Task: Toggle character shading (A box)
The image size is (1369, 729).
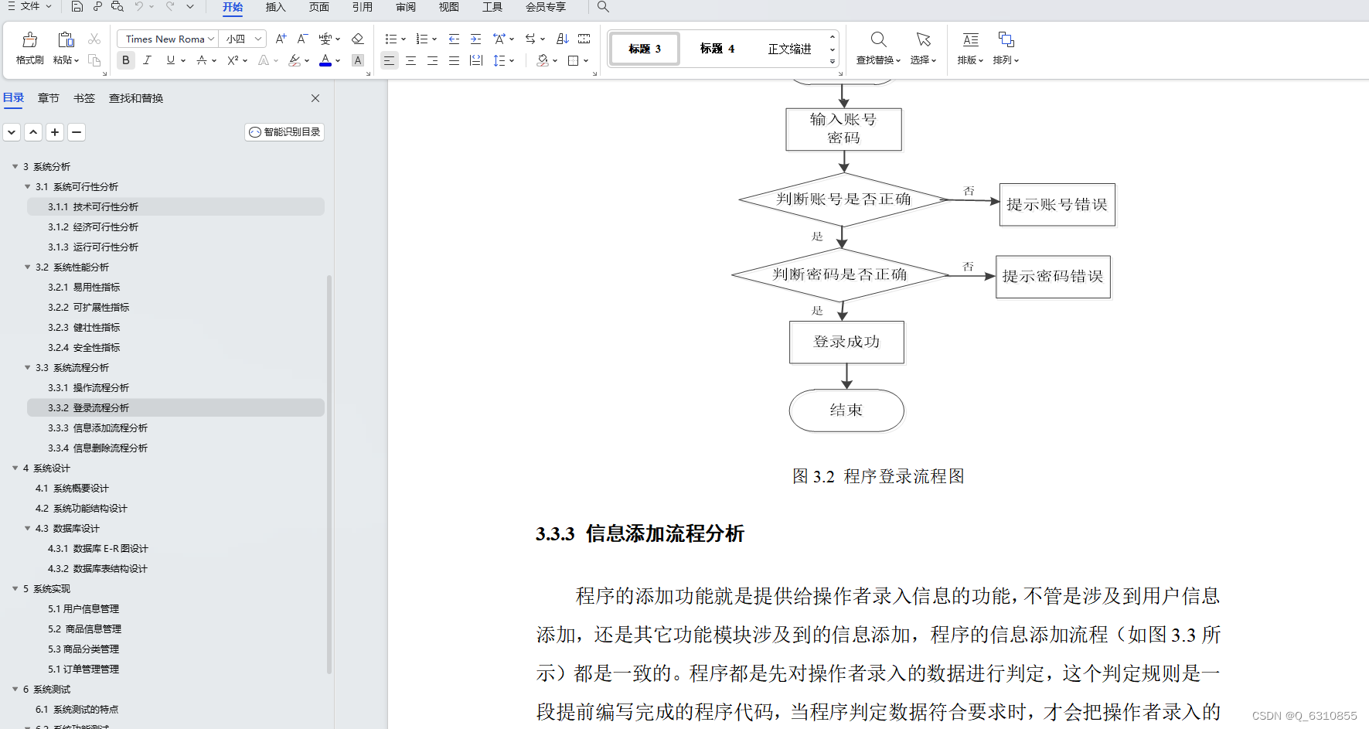Action: [358, 60]
